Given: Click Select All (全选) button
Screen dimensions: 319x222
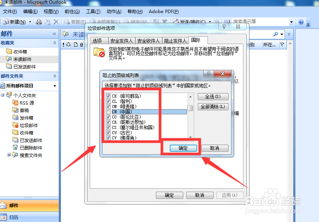Looking at the screenshot, I should [213, 96].
